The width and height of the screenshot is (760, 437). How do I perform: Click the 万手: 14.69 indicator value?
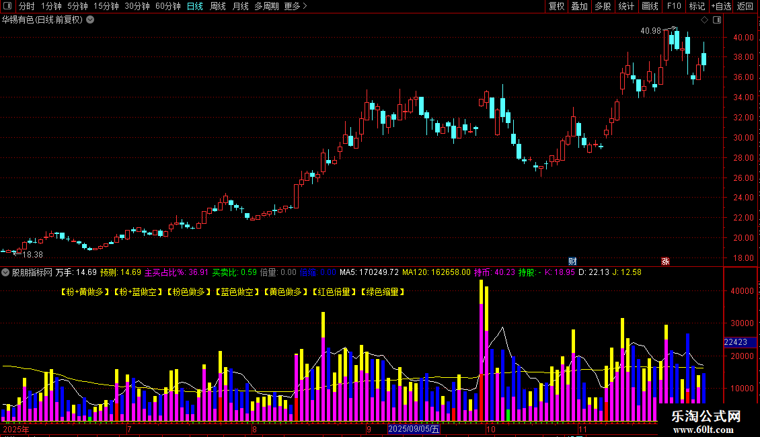coord(76,272)
